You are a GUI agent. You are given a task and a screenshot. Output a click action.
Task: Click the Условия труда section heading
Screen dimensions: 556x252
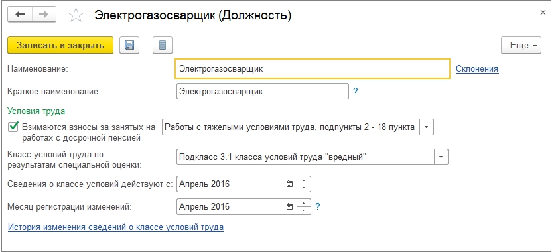pos(36,111)
